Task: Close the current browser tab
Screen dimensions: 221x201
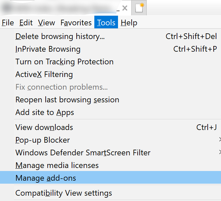Action: coord(125,8)
